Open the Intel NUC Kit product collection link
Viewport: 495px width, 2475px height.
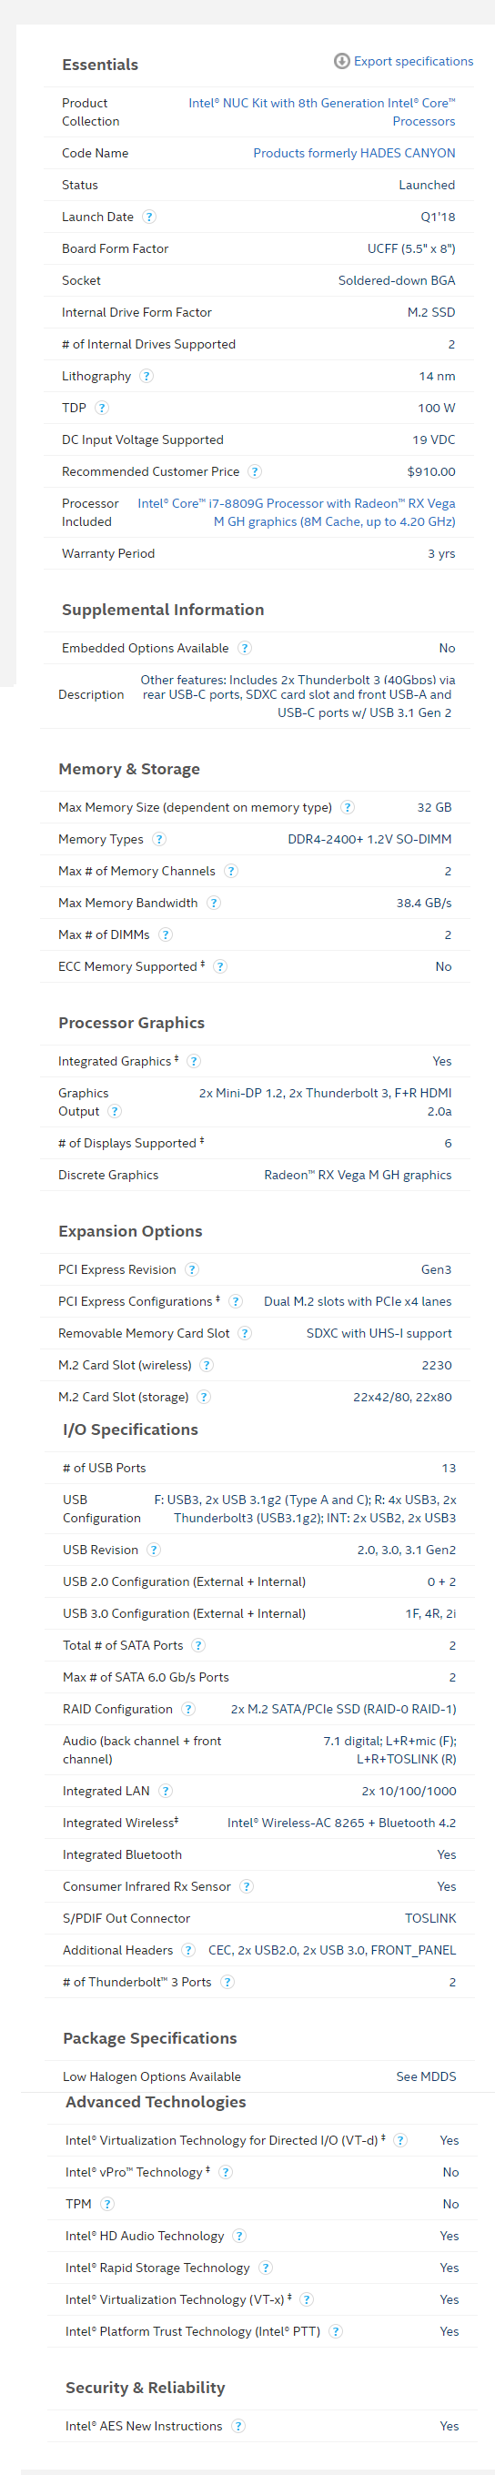(322, 113)
